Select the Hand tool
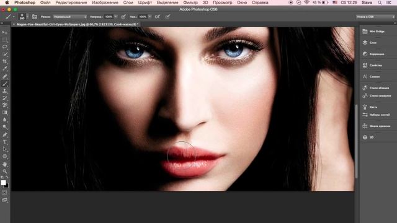This screenshot has width=397, height=223. coord(4,164)
